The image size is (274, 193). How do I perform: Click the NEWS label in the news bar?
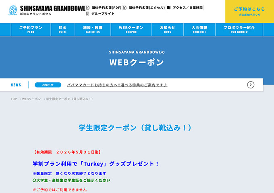pos(16,85)
